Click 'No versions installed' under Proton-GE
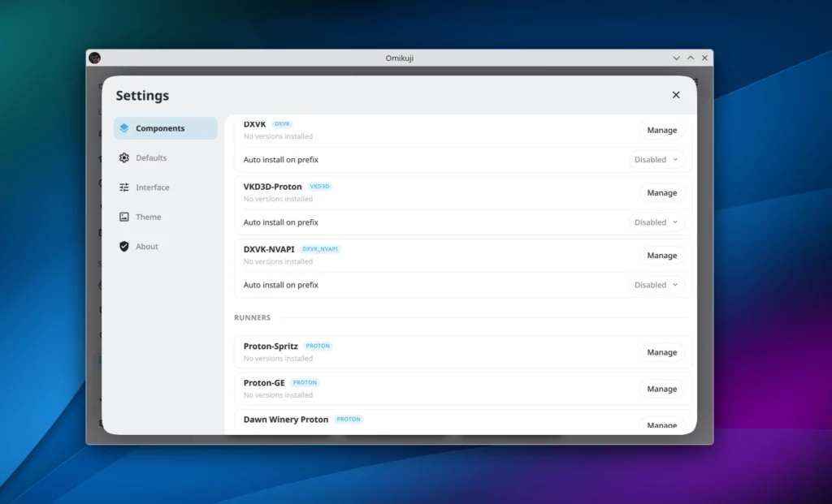 [278, 394]
